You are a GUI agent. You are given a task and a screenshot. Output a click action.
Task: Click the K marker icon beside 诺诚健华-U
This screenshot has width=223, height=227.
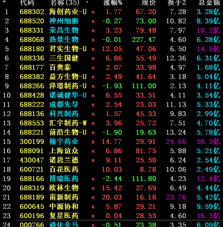pyautogui.click(x=94, y=96)
